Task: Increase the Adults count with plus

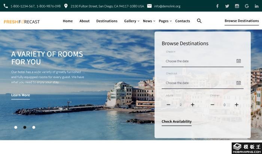Action: [x=192, y=105]
